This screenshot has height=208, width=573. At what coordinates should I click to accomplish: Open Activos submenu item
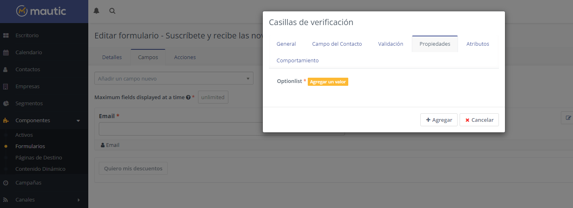click(24, 135)
